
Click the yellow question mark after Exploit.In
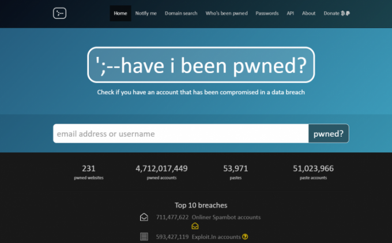click(x=245, y=236)
